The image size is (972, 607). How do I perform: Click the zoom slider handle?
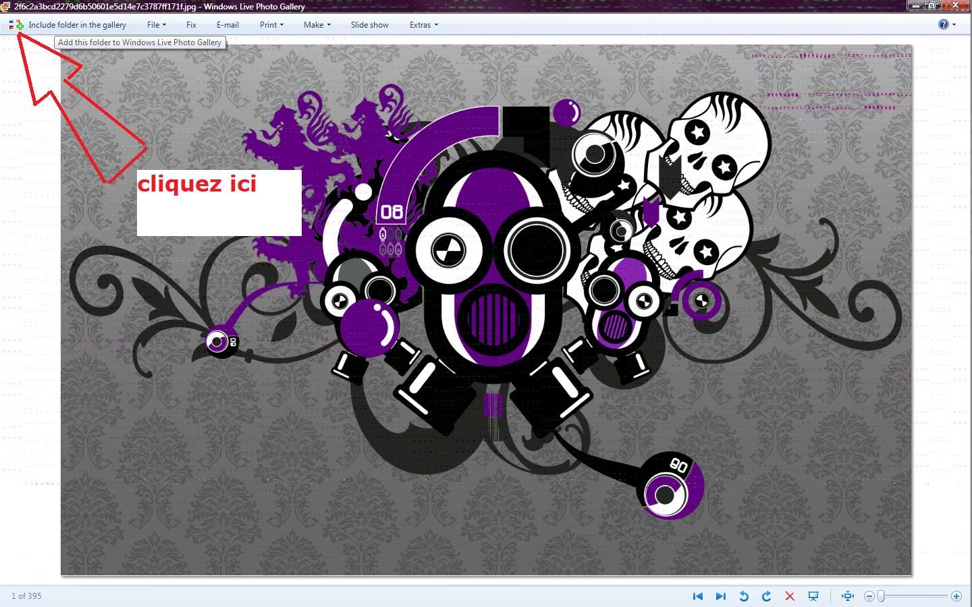click(881, 596)
